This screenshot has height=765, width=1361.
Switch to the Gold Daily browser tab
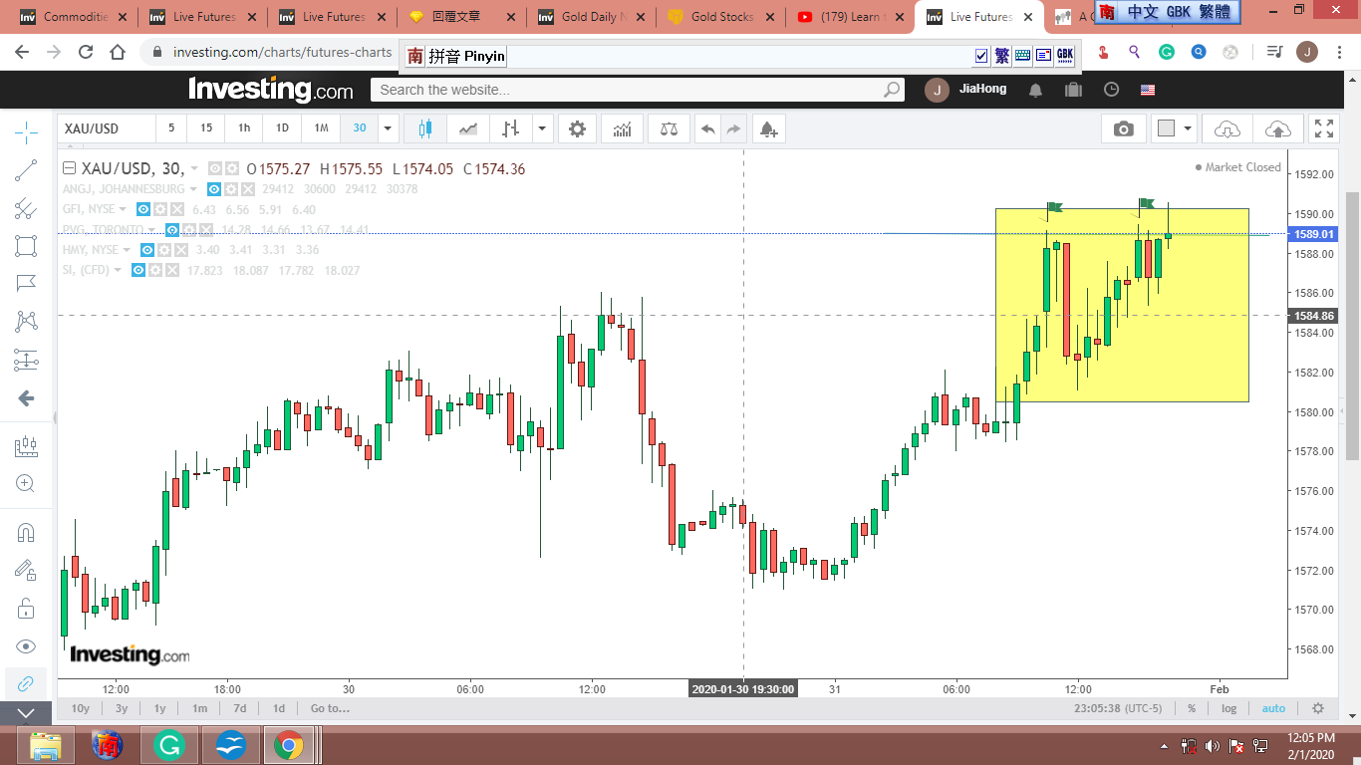591,17
